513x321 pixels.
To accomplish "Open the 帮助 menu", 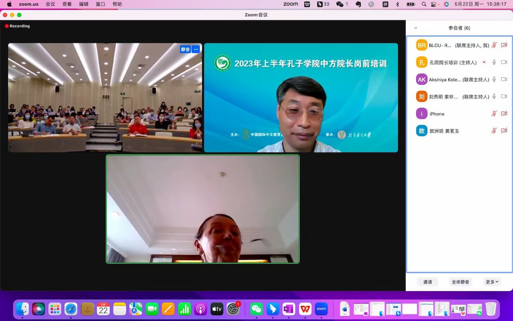I will pos(117,4).
